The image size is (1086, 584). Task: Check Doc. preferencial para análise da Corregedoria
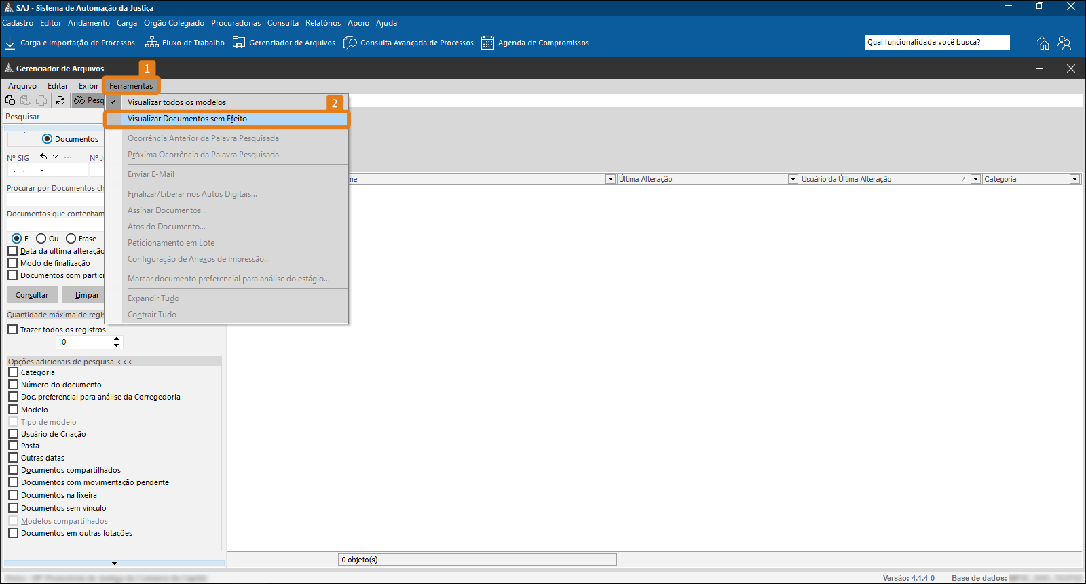click(13, 397)
